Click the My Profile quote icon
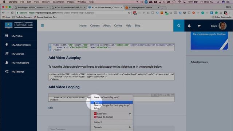Viewport: 233px width, 131px height. [x=7, y=36]
